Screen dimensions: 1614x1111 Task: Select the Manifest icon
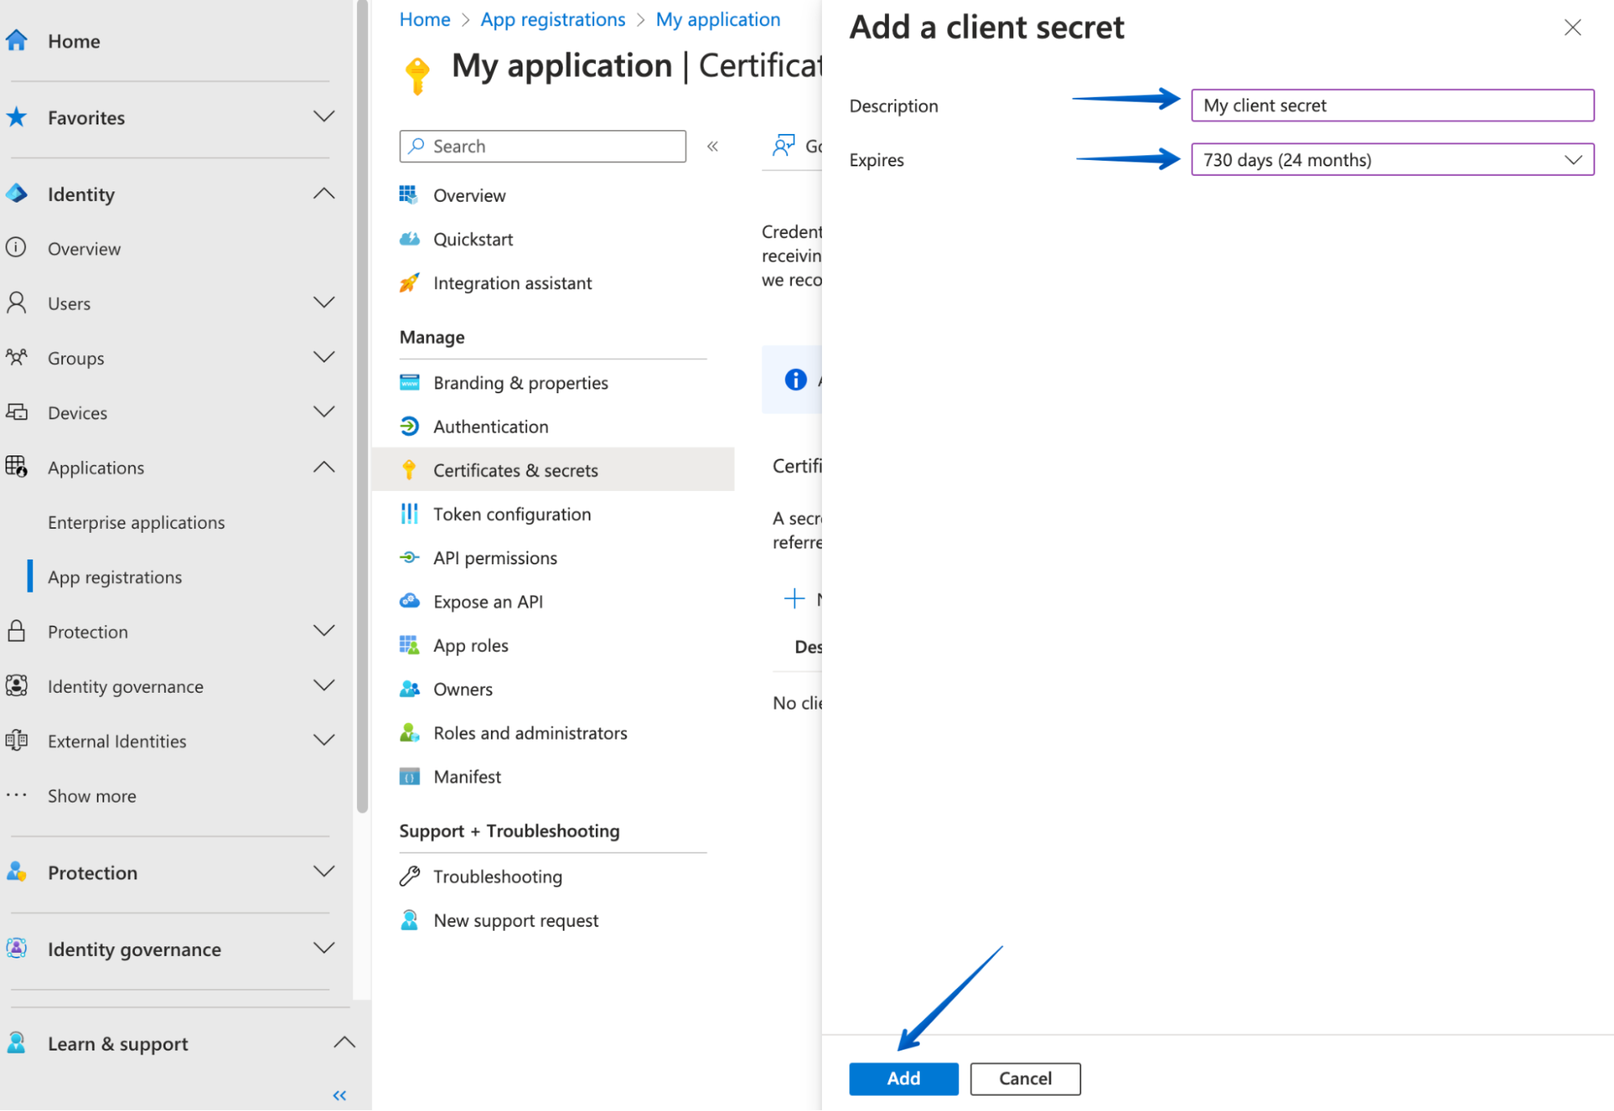click(x=410, y=776)
